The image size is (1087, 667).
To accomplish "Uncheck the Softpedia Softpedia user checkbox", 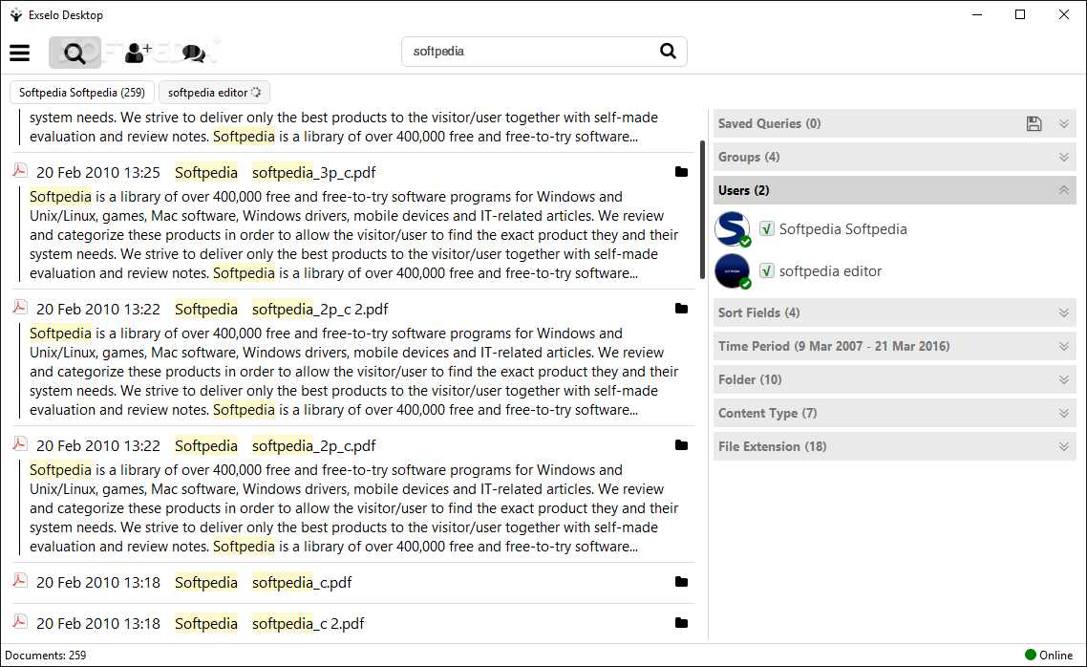I will coord(767,228).
